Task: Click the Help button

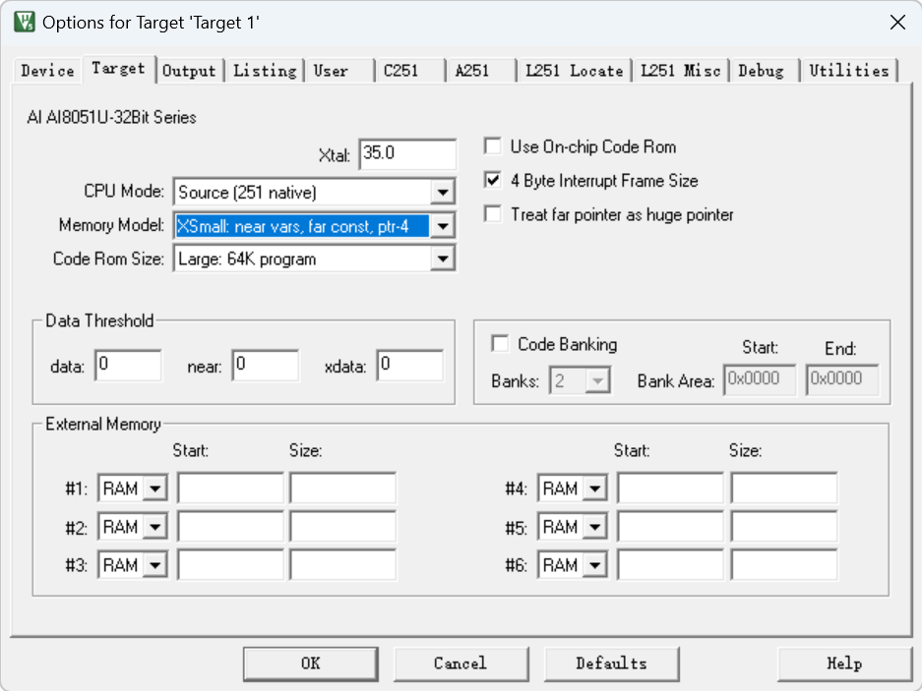Action: 843,663
